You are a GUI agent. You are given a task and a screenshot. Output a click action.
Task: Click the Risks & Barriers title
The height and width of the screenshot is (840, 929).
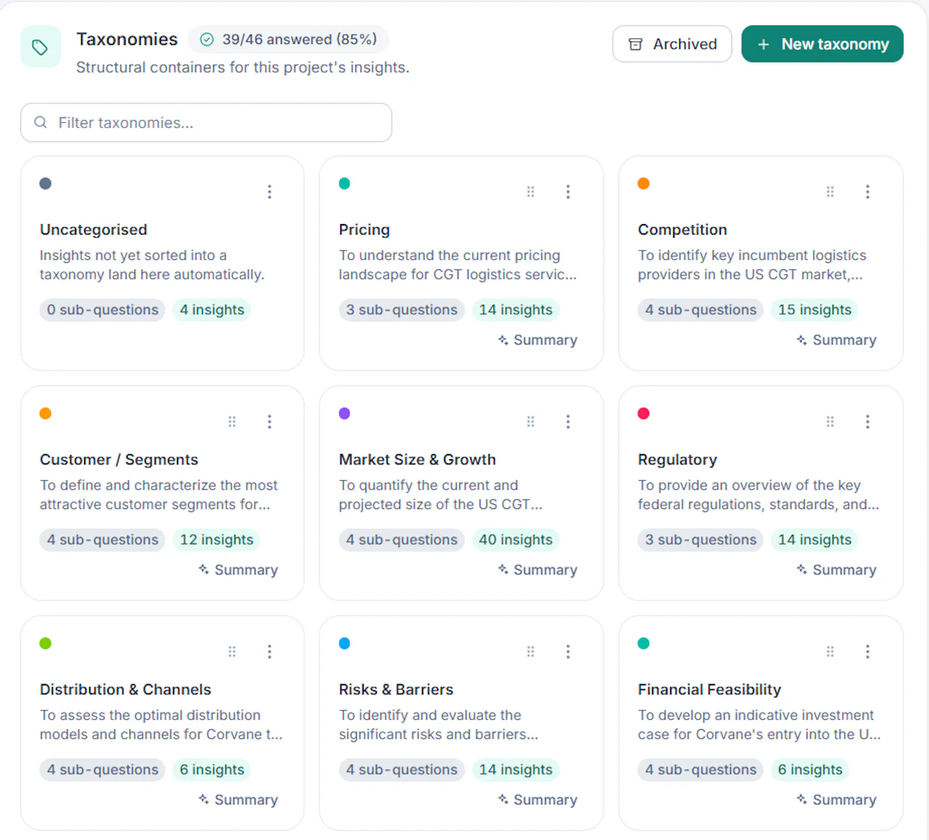(x=396, y=689)
